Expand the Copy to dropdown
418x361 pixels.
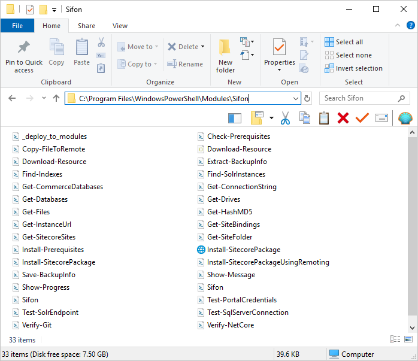click(155, 64)
